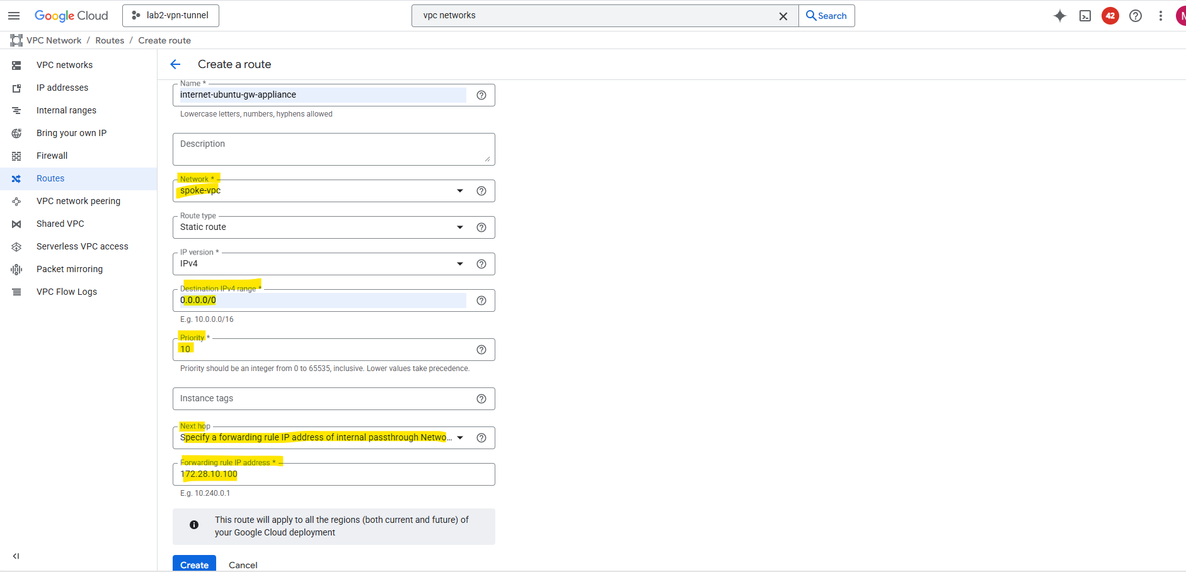The height and width of the screenshot is (572, 1186).
Task: Go back using the arrow next to Create a route
Action: [176, 64]
